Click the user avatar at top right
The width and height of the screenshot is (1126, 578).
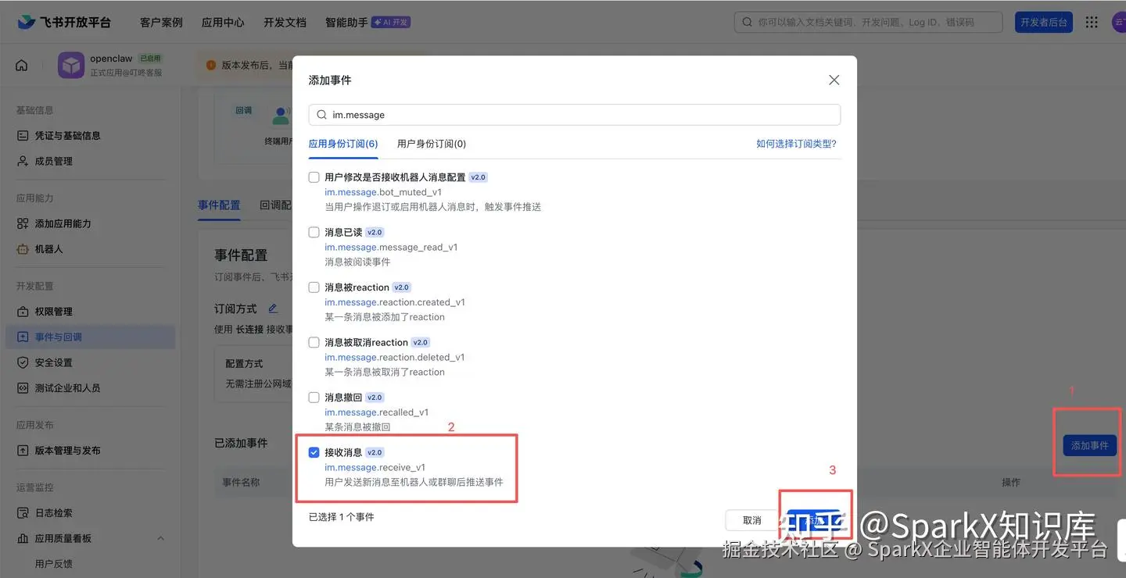[1119, 22]
